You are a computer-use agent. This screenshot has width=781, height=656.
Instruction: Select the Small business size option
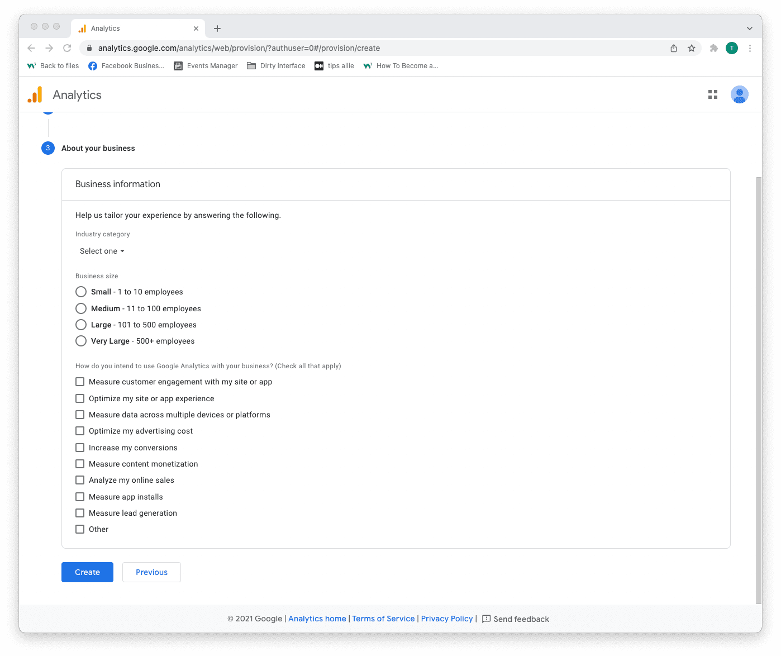click(x=81, y=292)
